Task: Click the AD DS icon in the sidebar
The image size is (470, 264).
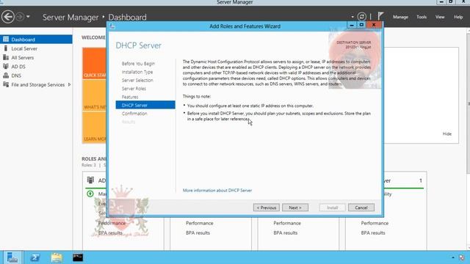Action: (6, 66)
